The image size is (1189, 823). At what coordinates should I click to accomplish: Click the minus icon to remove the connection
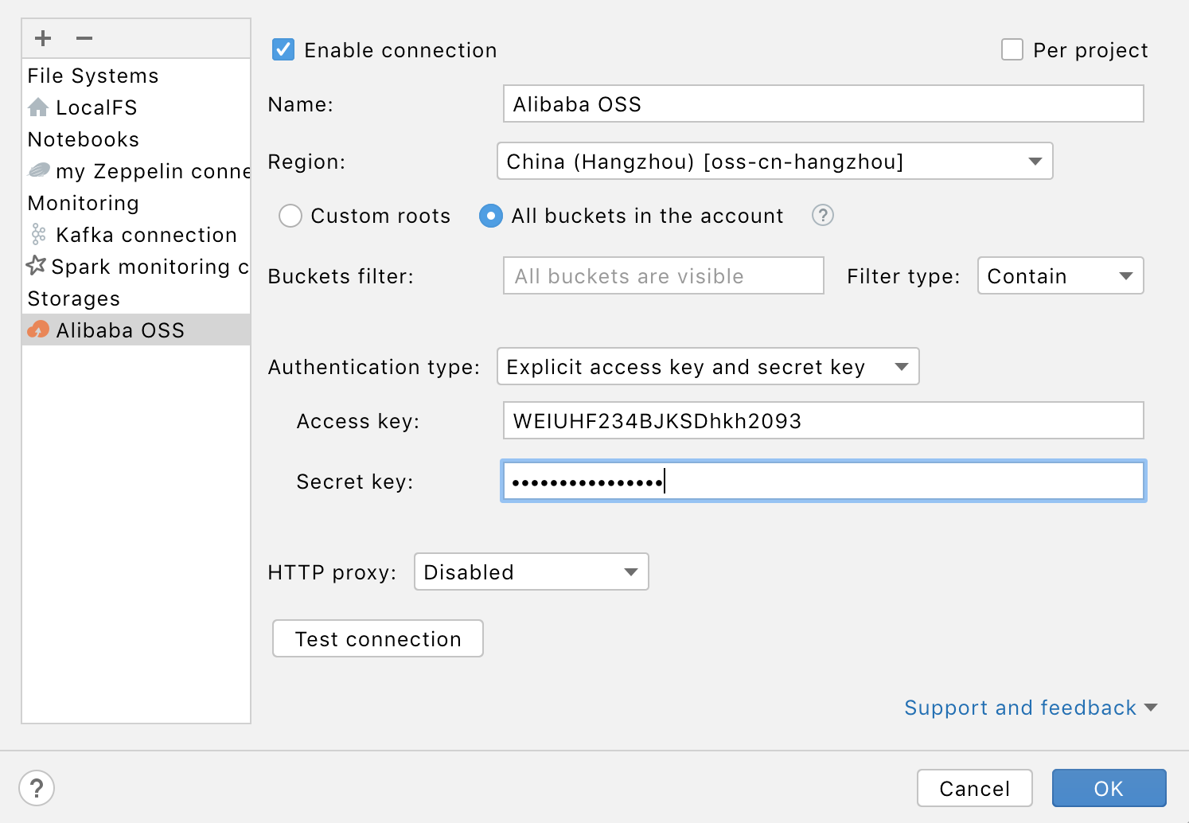84,38
